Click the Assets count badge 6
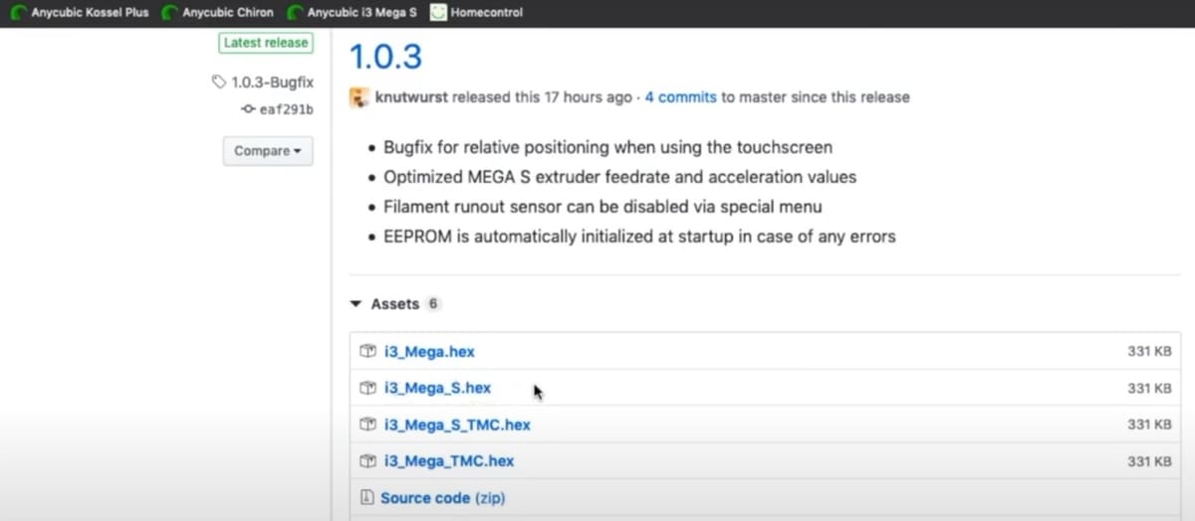The image size is (1195, 521). [x=433, y=304]
